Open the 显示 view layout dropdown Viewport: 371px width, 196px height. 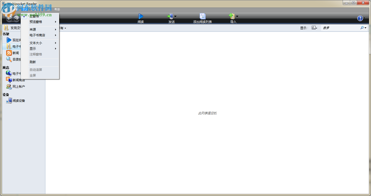coord(314,28)
